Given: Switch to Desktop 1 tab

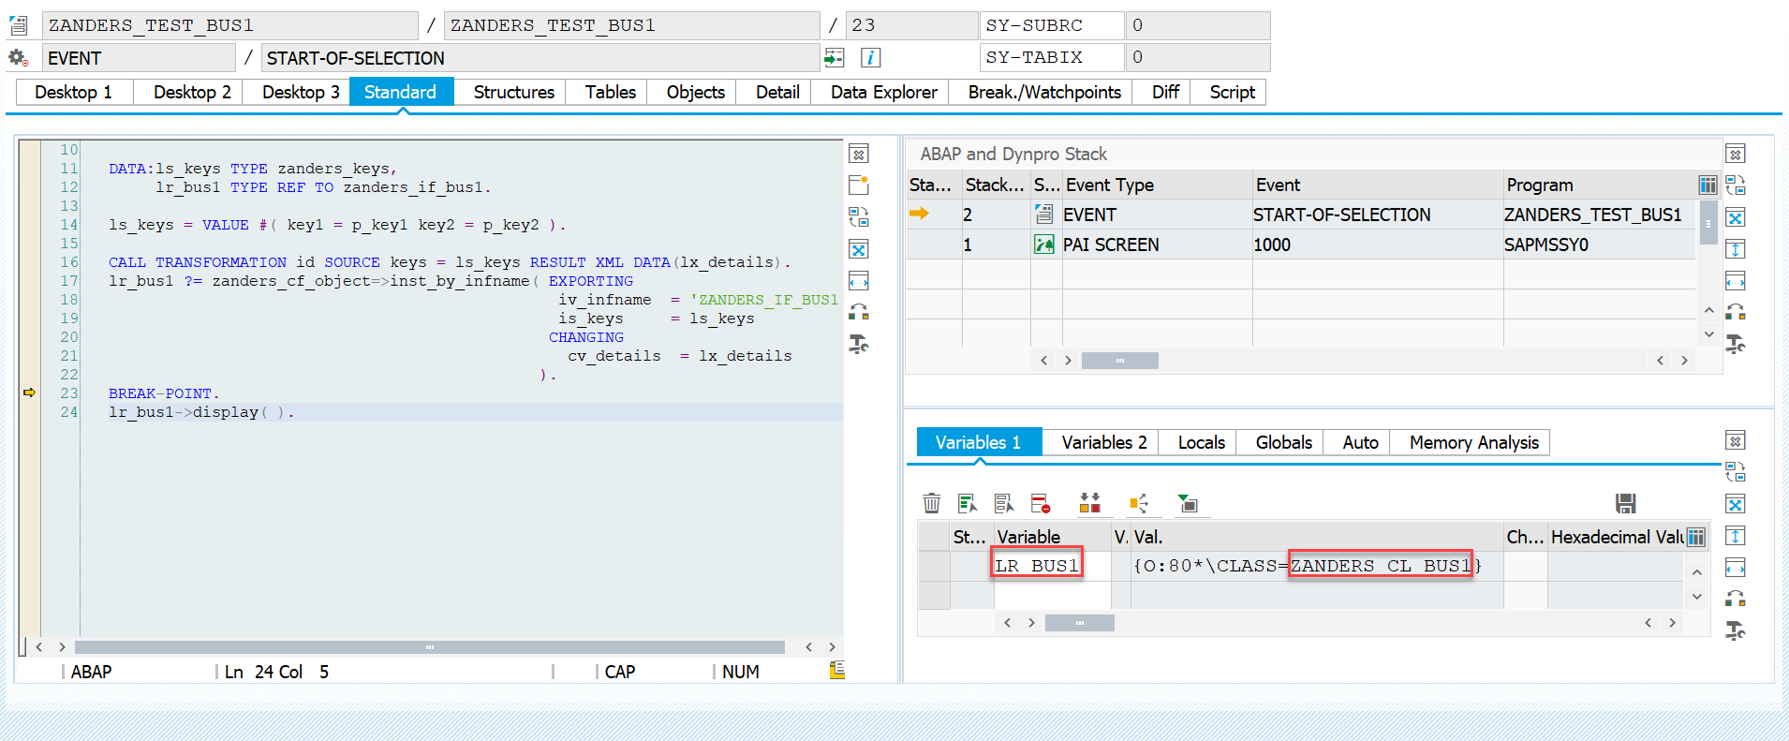Looking at the screenshot, I should 73,92.
